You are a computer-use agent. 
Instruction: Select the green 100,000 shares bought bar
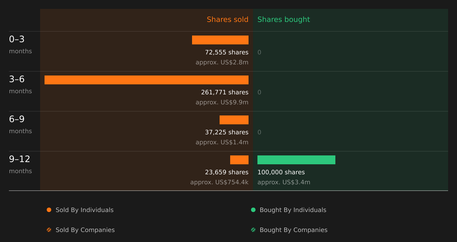[x=296, y=160]
